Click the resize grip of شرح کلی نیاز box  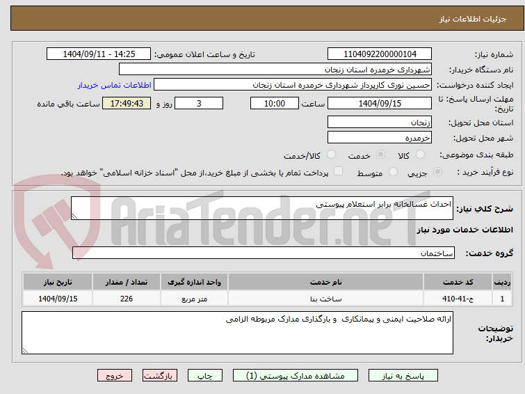(74, 216)
